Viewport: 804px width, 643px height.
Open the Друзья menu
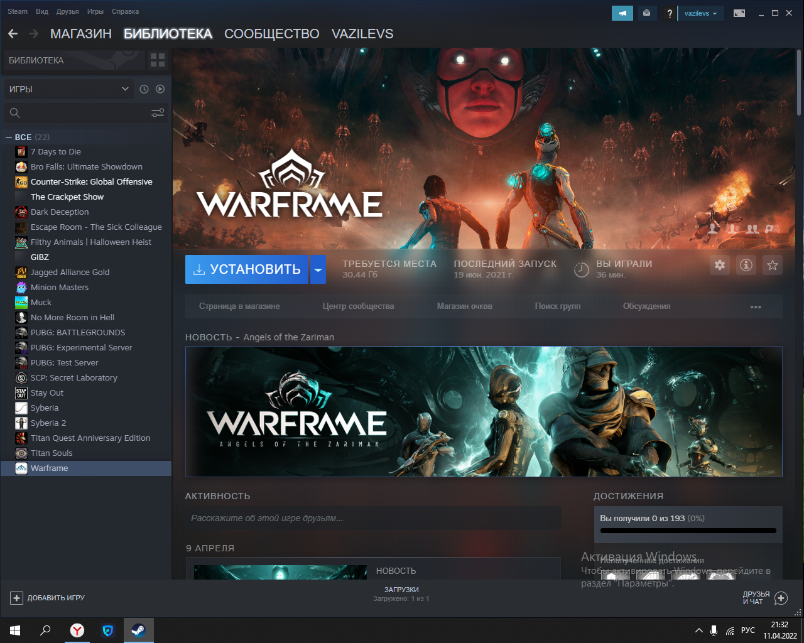pyautogui.click(x=67, y=11)
